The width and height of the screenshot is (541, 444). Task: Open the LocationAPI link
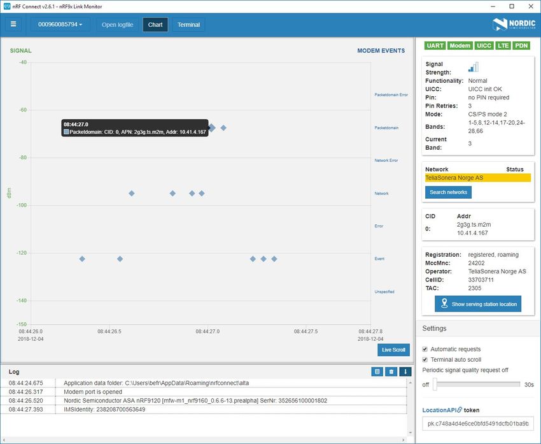[442, 410]
